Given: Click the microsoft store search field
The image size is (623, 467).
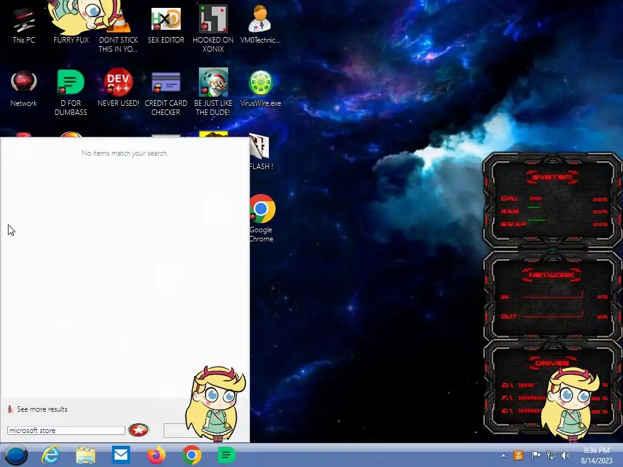Looking at the screenshot, I should 66,431.
